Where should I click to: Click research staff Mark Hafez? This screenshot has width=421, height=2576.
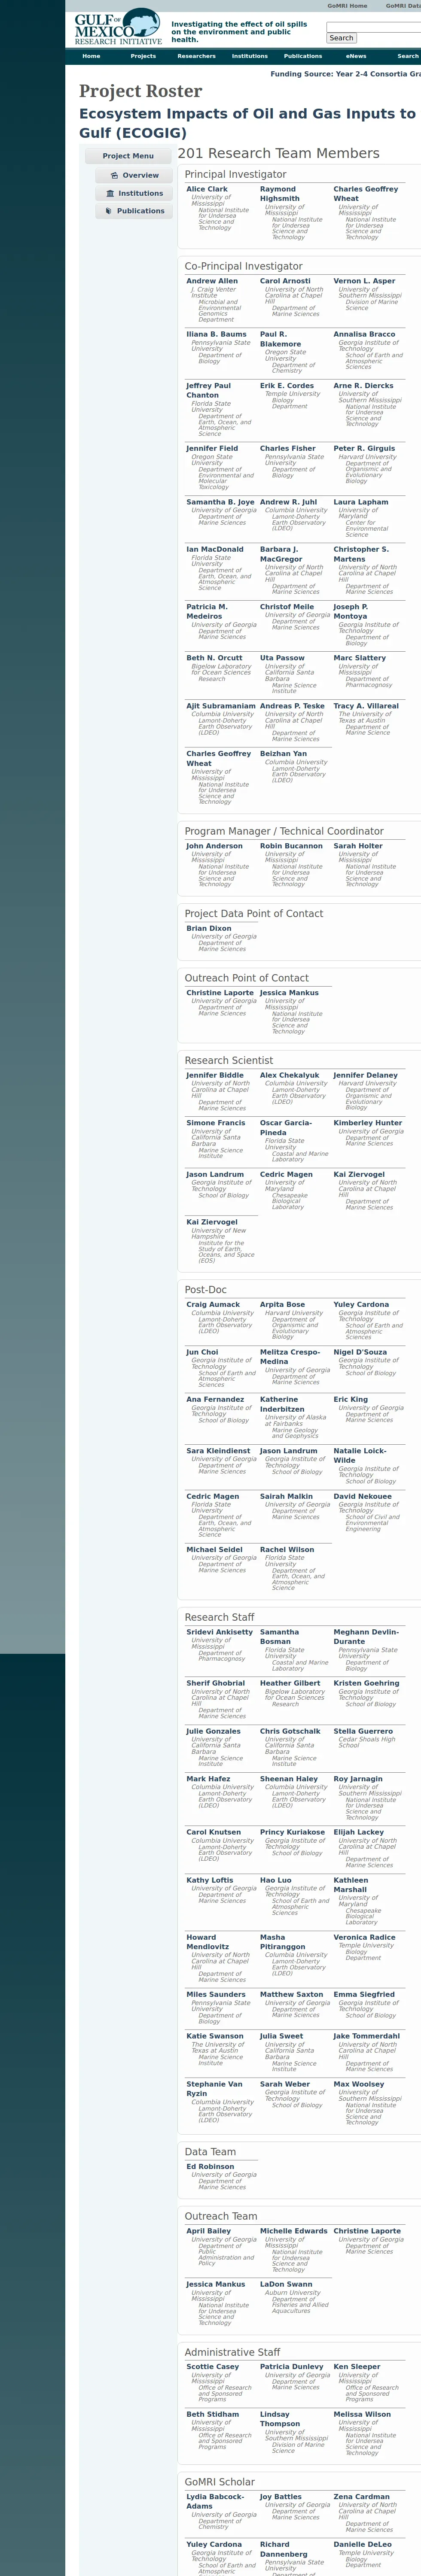pos(208,1779)
